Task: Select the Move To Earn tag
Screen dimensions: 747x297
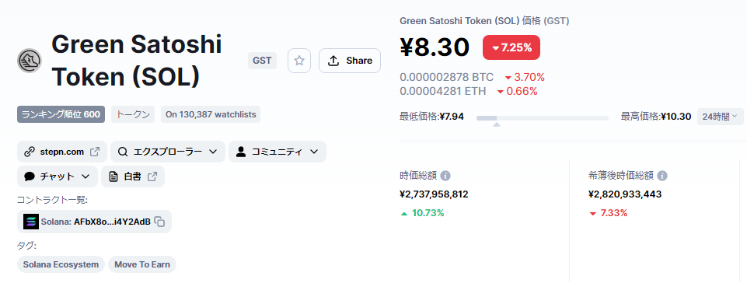Action: coord(142,264)
